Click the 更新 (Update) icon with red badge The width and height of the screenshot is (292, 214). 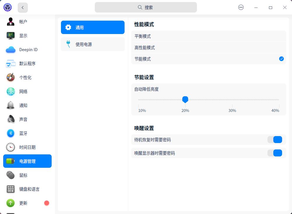pos(11,203)
